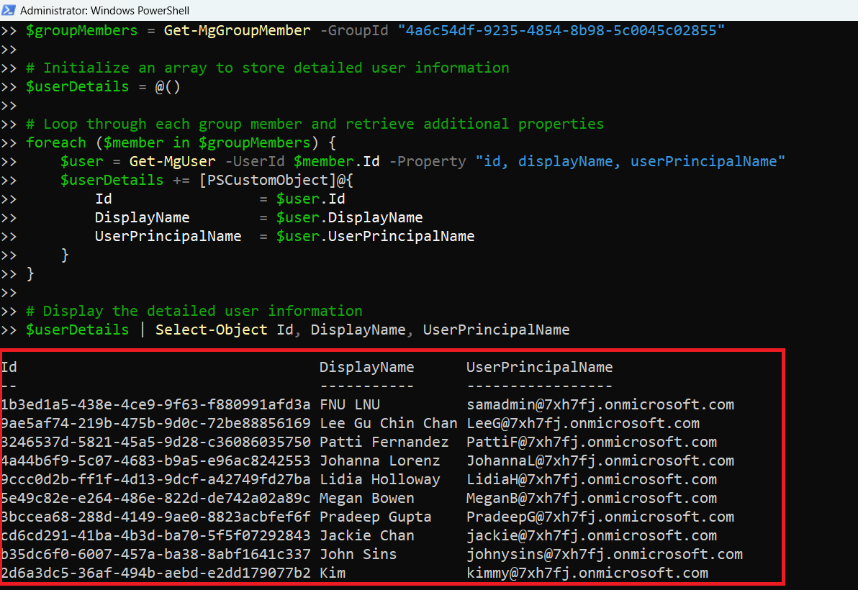This screenshot has height=590, width=858.
Task: Click the Id for Lidia Holloway's row
Action: click(155, 479)
